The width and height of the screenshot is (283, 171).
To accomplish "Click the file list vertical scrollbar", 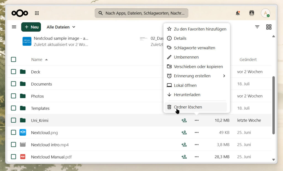I will click(273, 105).
